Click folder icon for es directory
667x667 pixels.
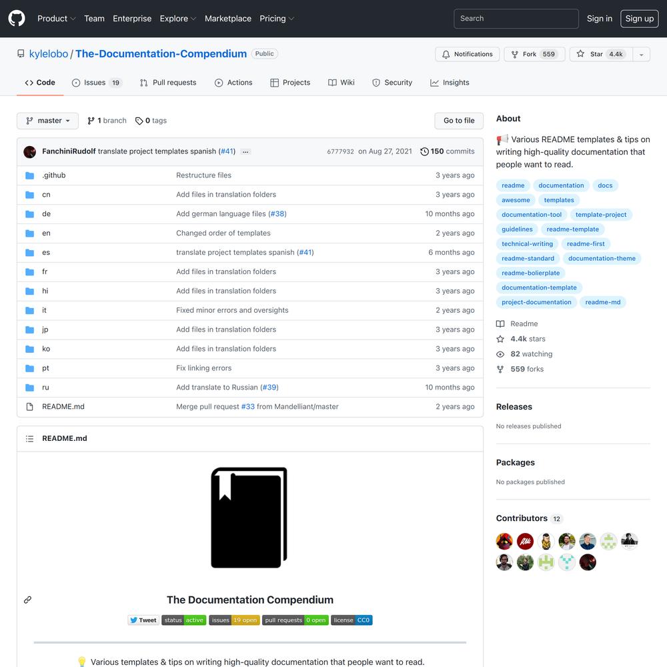30,253
